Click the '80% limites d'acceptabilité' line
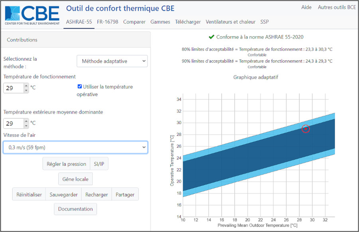This screenshot has width=359, height=232. [x=257, y=49]
